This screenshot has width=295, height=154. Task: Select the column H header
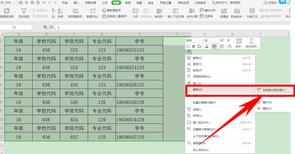click(232, 34)
